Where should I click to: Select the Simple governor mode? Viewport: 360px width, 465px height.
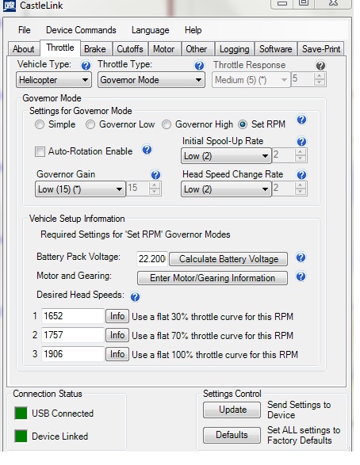[40, 124]
